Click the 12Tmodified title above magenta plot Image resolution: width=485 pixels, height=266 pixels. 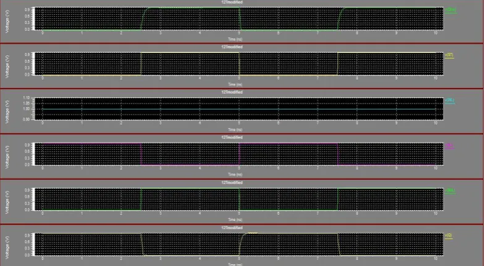(x=232, y=137)
